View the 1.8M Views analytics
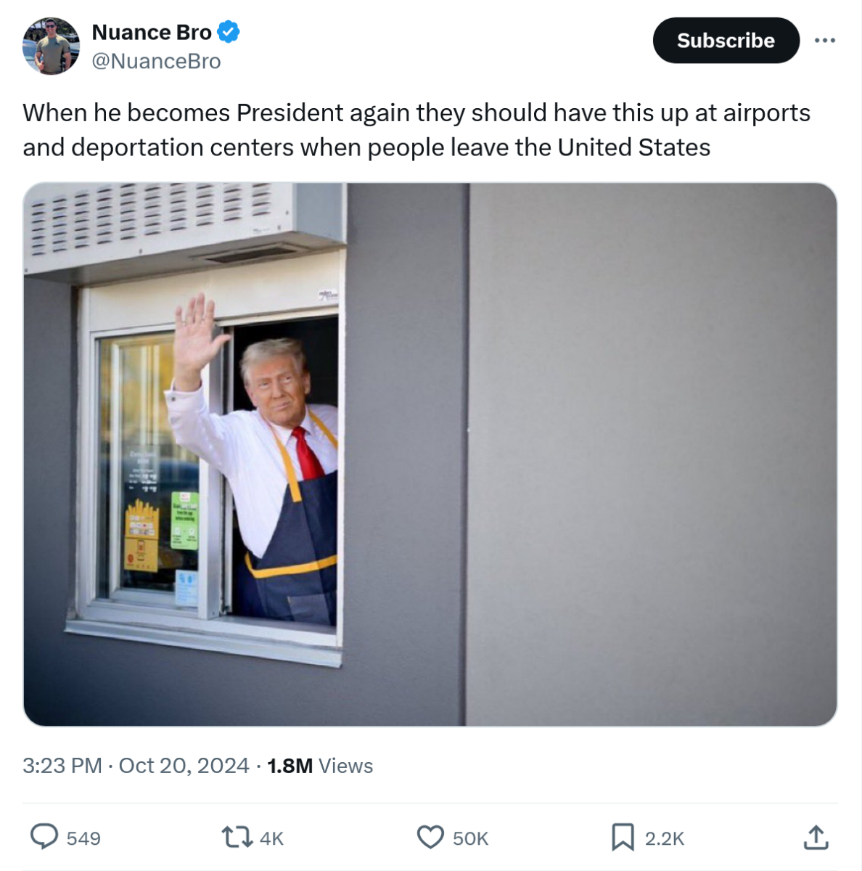The width and height of the screenshot is (862, 871). [x=320, y=766]
